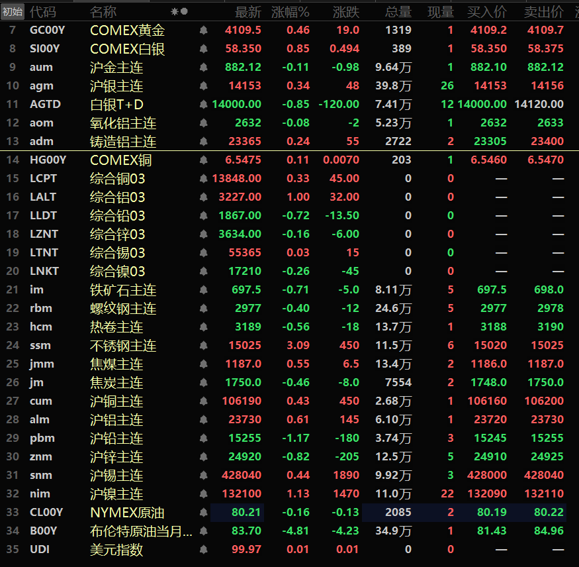Click the alert bell for NYMEX原油
The width and height of the screenshot is (579, 567).
point(203,512)
